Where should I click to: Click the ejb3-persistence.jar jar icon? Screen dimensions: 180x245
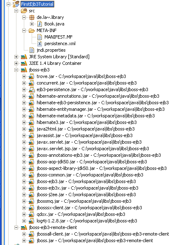click(32, 89)
